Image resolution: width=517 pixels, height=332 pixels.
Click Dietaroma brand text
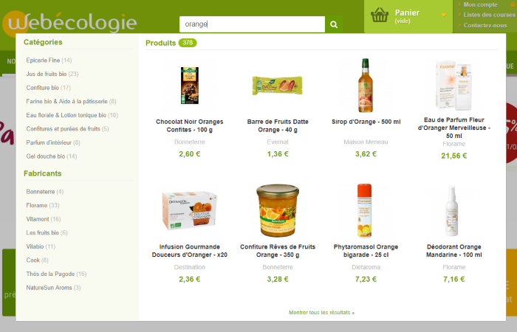point(366,267)
